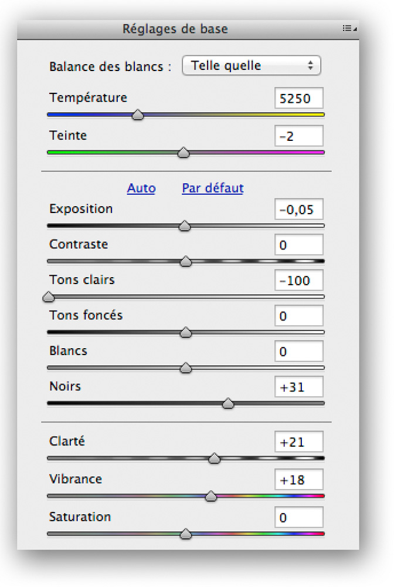Click the Saturation value field
The height and width of the screenshot is (587, 394).
click(x=298, y=517)
